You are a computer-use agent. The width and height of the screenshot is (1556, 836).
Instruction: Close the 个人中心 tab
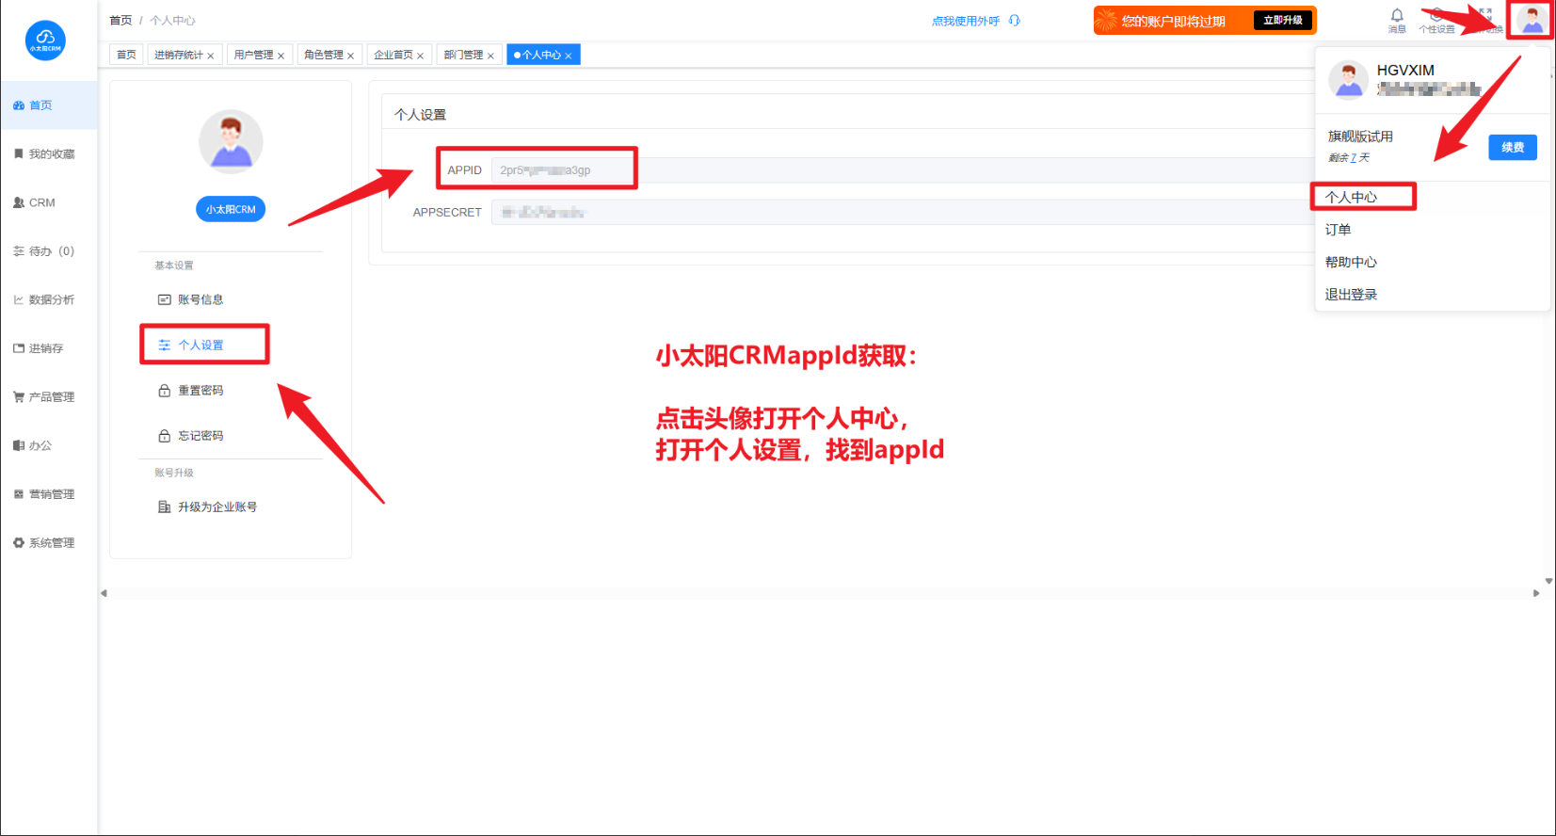point(569,56)
